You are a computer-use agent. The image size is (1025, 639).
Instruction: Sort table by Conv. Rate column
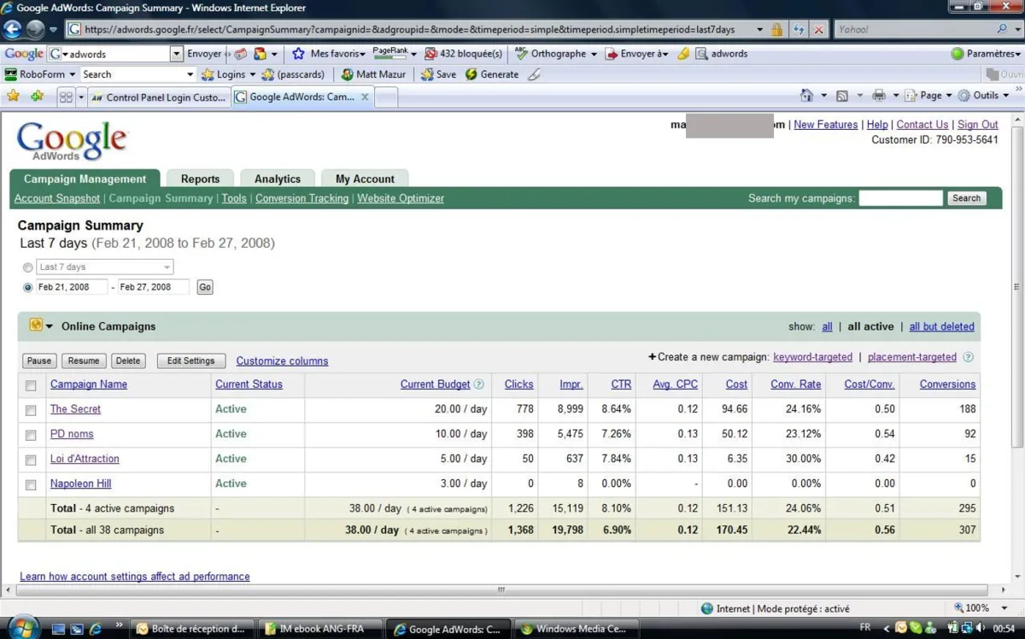tap(795, 384)
